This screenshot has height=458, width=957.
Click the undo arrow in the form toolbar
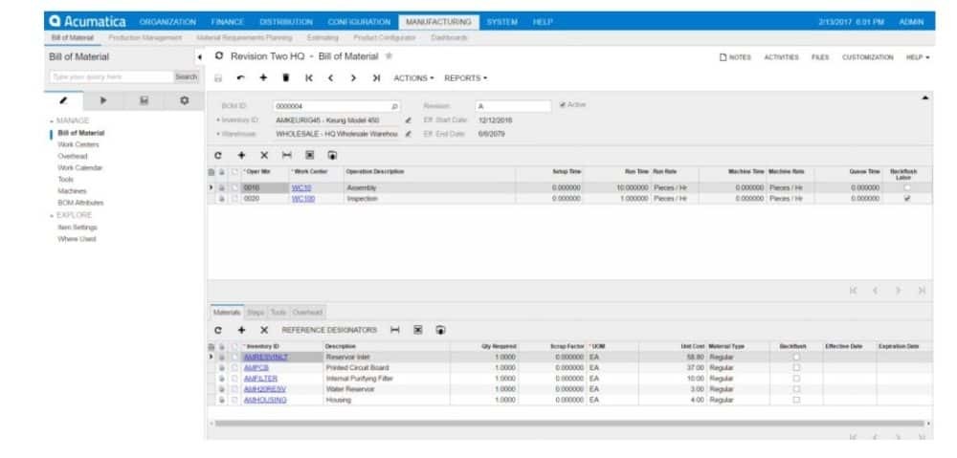point(240,77)
